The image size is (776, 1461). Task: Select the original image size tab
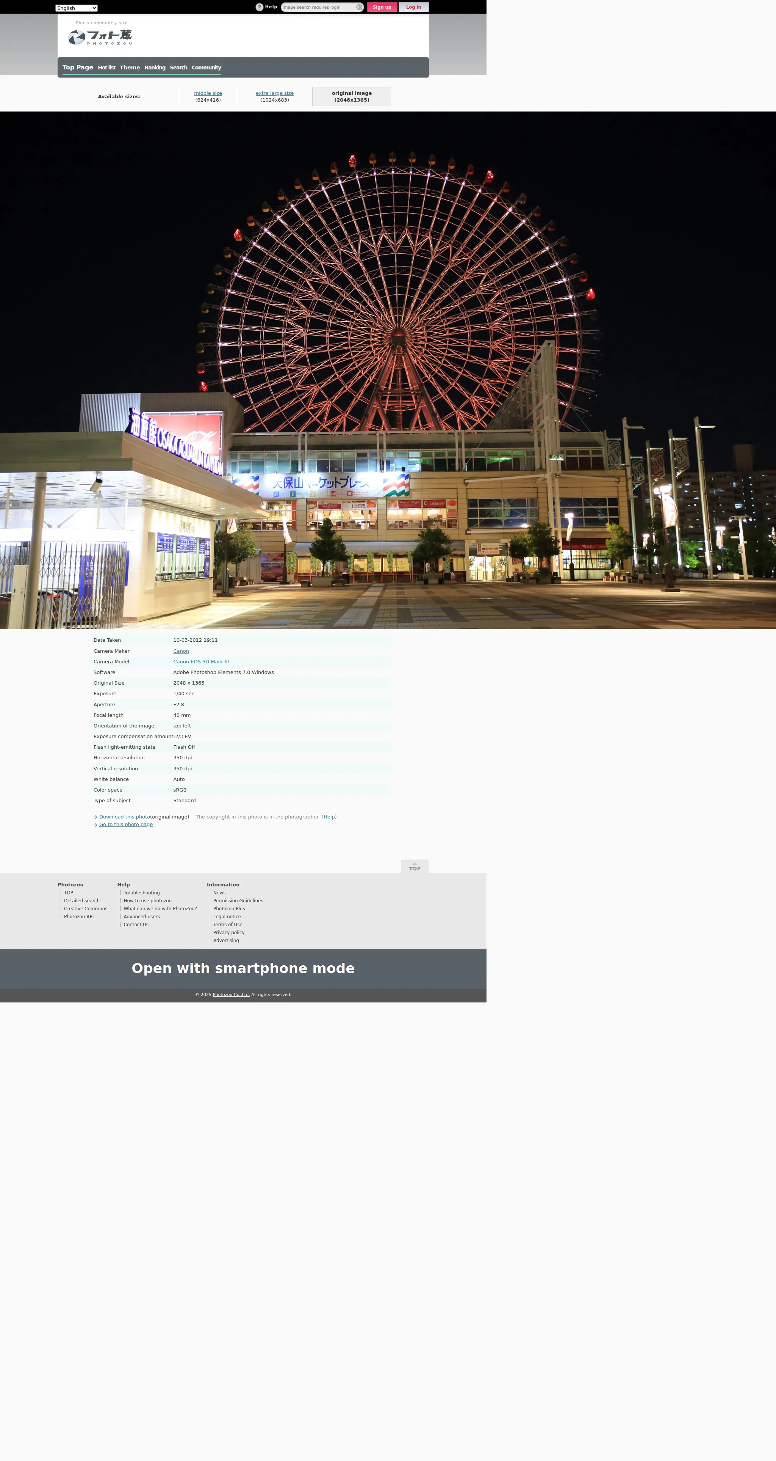click(351, 96)
